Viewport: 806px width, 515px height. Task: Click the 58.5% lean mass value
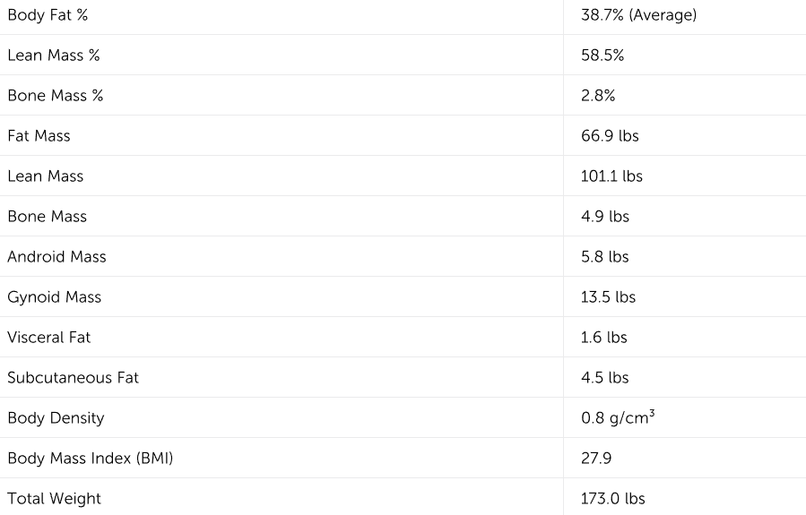click(x=602, y=55)
